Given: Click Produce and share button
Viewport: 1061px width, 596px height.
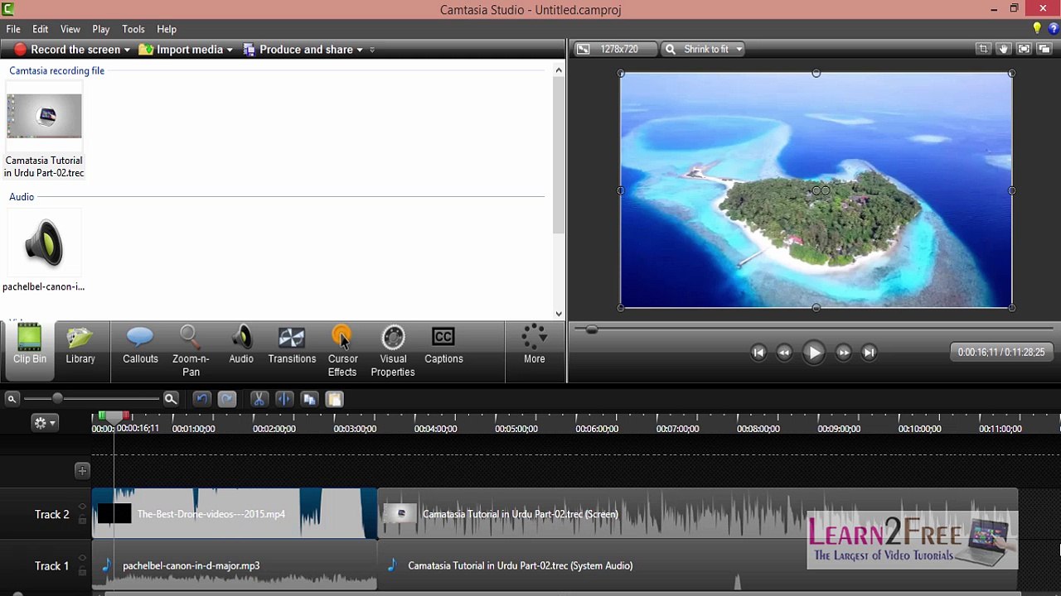Looking at the screenshot, I should point(298,50).
